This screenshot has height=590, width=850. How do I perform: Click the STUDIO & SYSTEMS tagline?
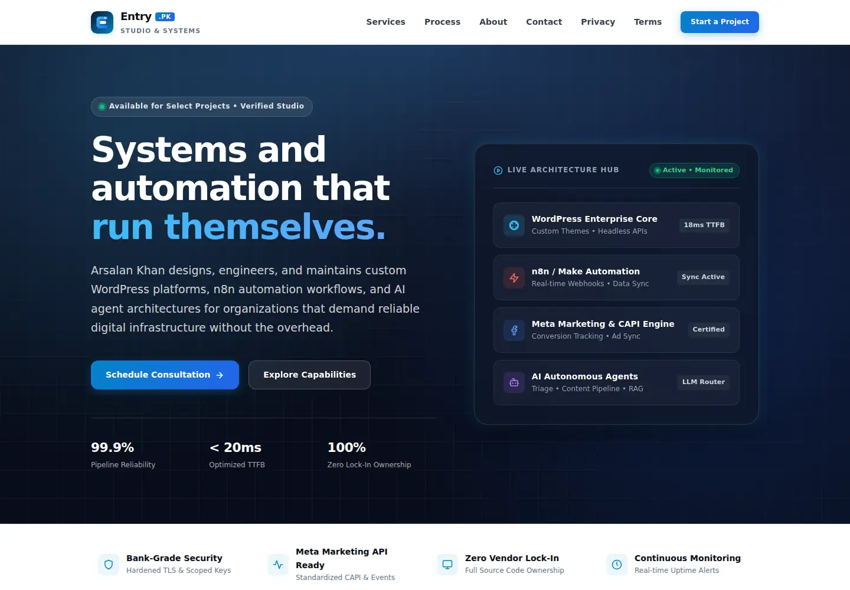point(160,31)
